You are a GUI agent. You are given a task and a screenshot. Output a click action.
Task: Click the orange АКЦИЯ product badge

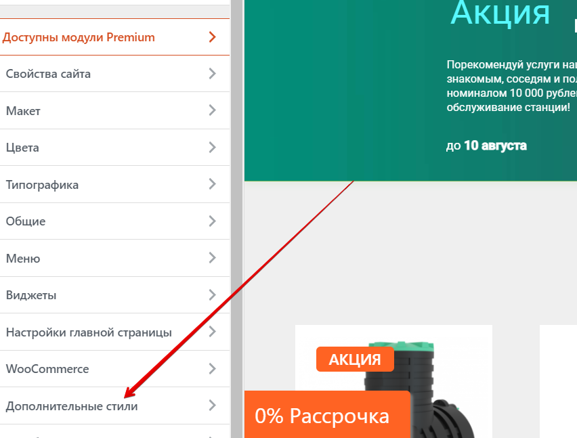tap(355, 359)
